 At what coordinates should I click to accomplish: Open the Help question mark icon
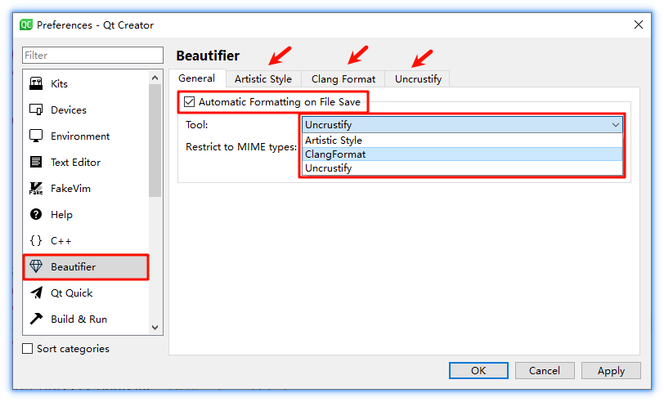[36, 215]
